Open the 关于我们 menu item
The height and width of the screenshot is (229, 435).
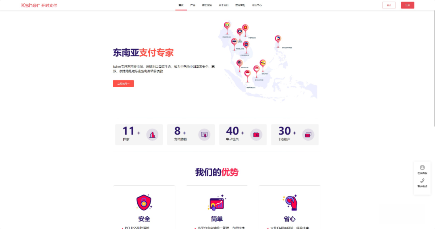point(224,5)
